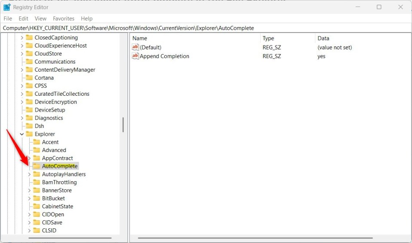Click the '(value not set)' data cell

click(x=335, y=48)
